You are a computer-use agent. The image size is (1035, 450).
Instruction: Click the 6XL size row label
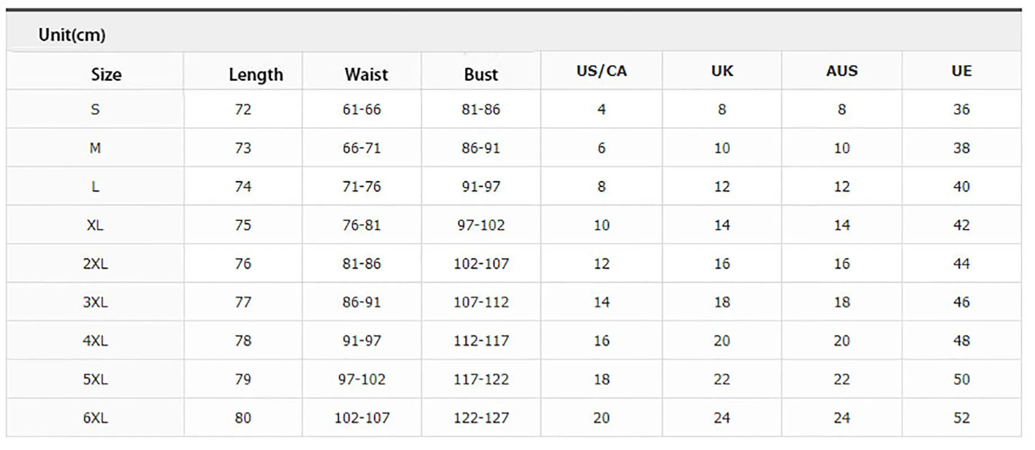95,418
